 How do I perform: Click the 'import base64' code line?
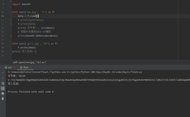pos(21,4)
